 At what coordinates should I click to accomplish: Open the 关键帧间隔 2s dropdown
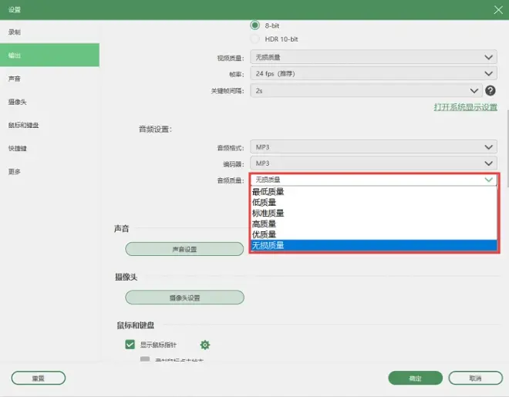click(366, 90)
